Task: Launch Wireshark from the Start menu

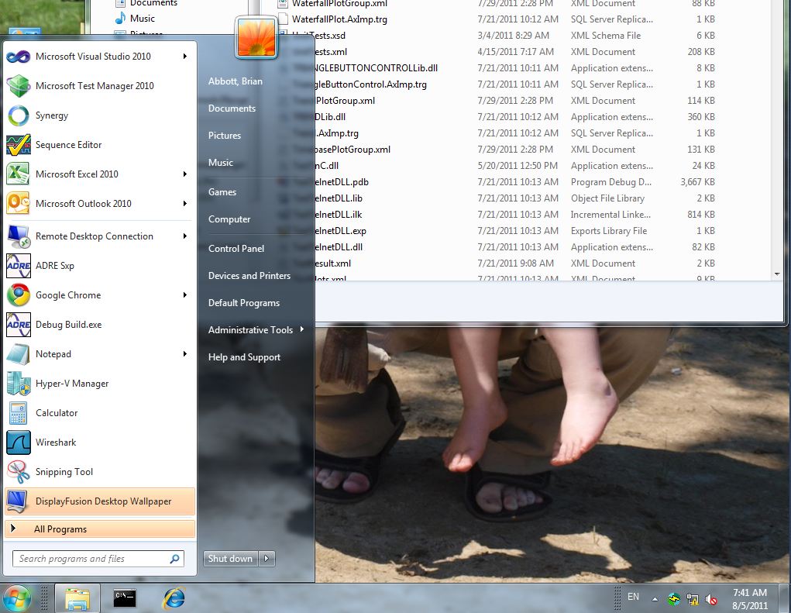Action: click(x=55, y=443)
